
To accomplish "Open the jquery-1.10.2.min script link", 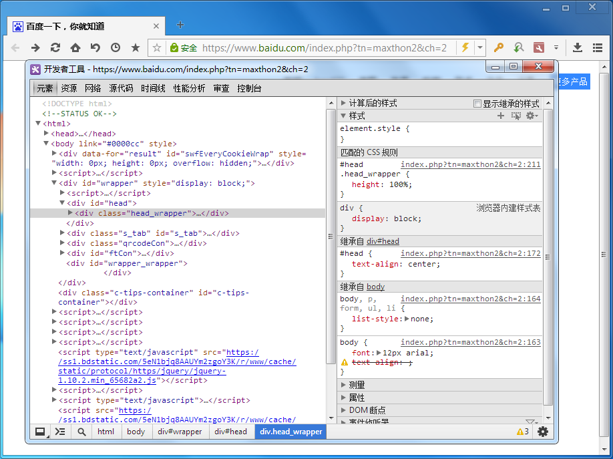I will (177, 366).
